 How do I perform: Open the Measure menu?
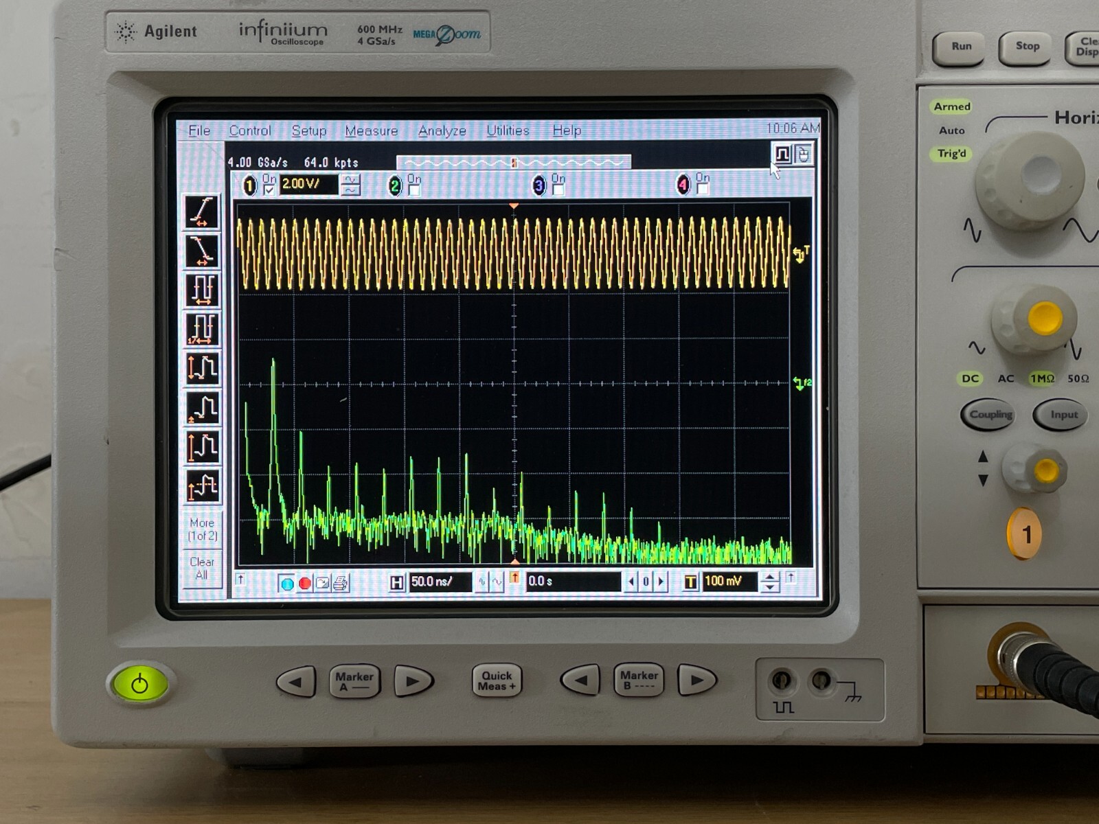(371, 130)
